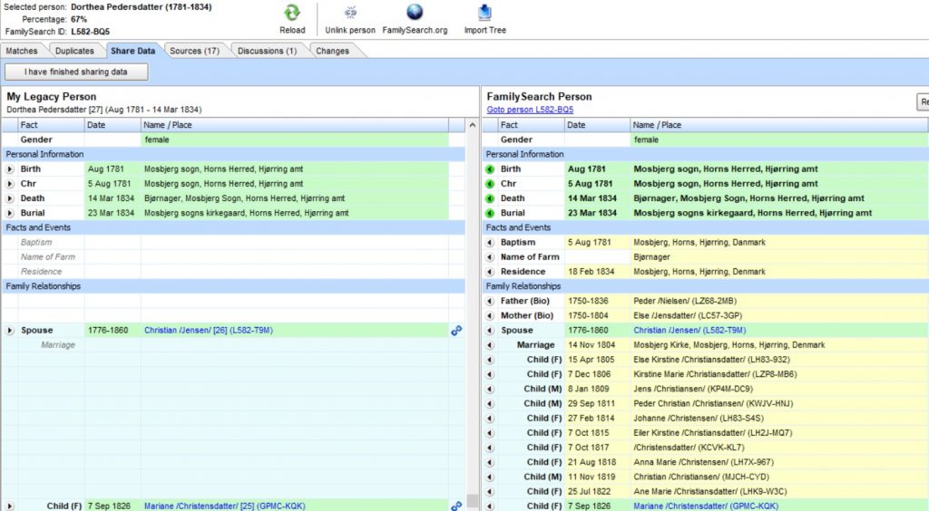Click left arrow on Kirstine Marie child row
This screenshot has width=929, height=511.
tap(490, 374)
